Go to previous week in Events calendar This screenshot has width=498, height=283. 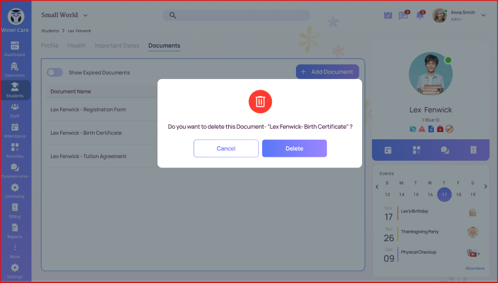click(377, 187)
